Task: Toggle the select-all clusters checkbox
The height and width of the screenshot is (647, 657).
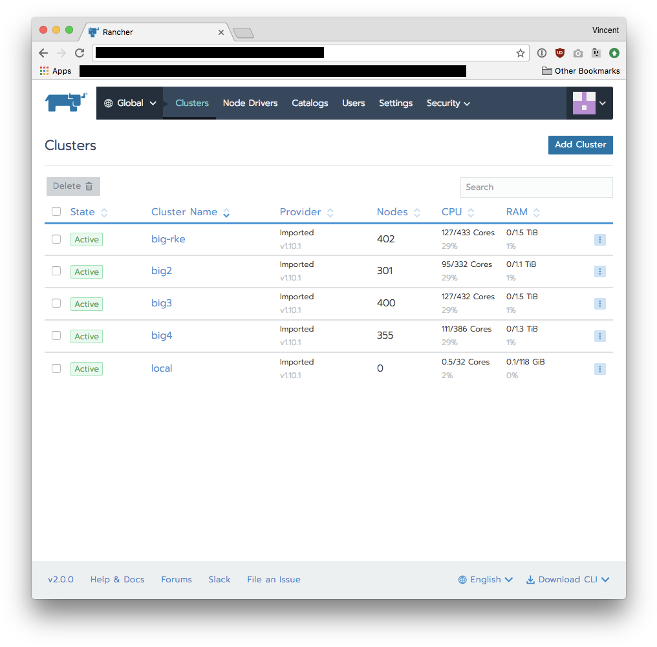Action: 56,211
